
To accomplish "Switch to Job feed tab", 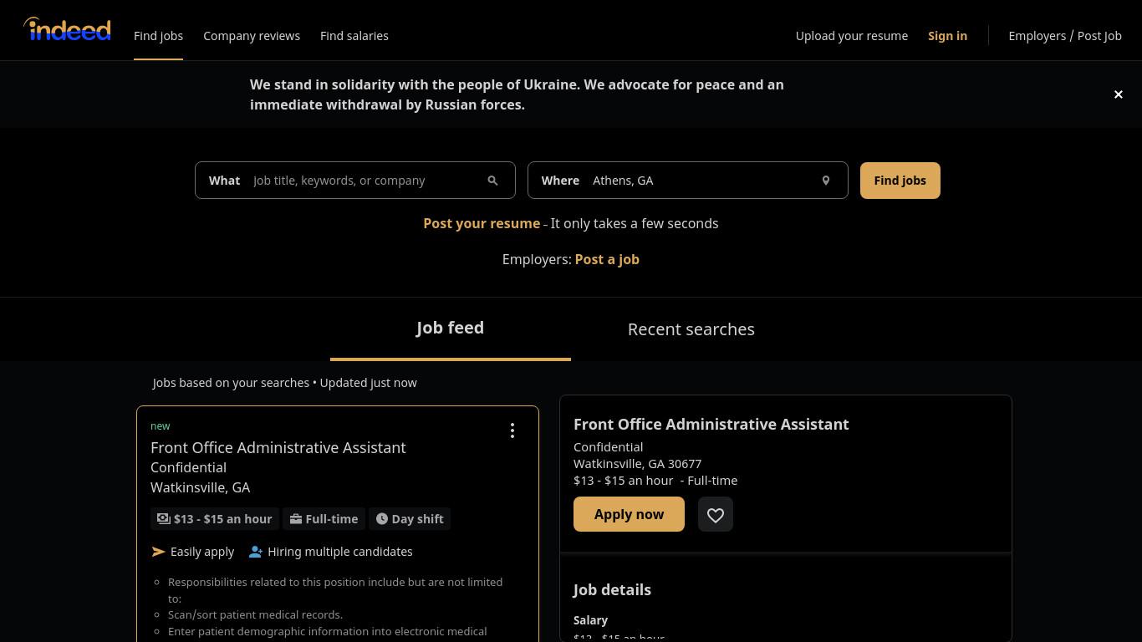I will pos(450,329).
